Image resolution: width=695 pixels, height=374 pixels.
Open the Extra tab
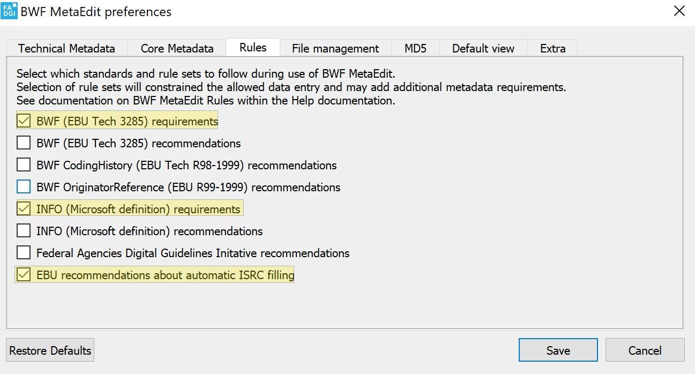(552, 48)
